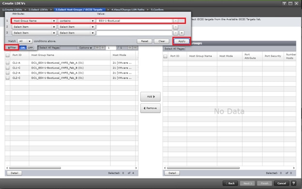Turn the filter OFF

pos(30,48)
